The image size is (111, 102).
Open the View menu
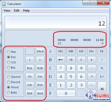point(7,11)
